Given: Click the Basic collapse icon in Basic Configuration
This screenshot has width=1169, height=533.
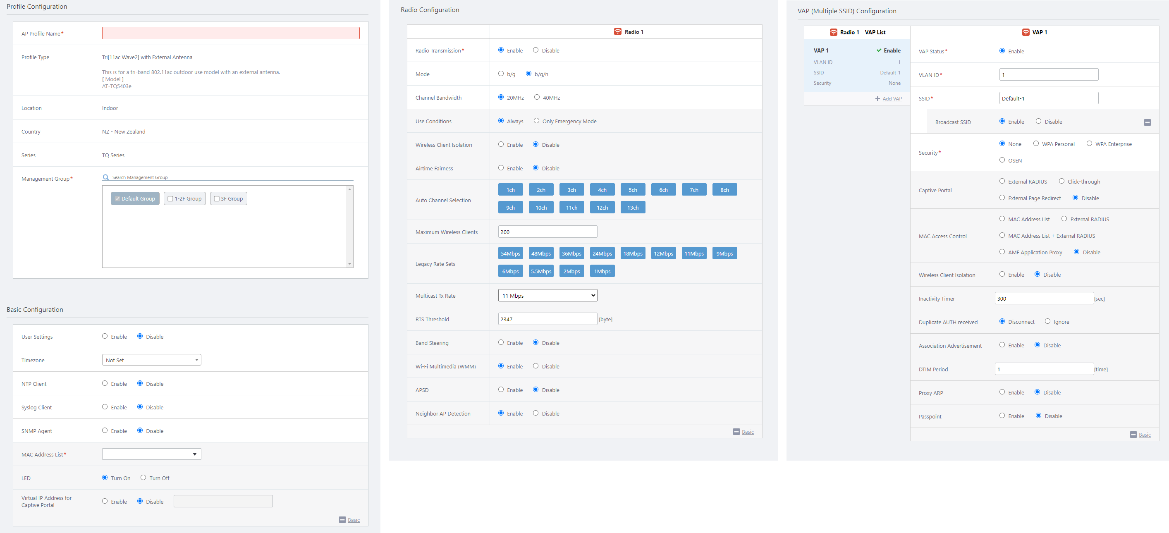Looking at the screenshot, I should point(342,520).
